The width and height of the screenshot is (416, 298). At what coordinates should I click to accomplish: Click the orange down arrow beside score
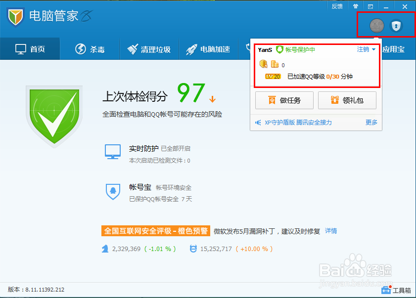(212, 99)
